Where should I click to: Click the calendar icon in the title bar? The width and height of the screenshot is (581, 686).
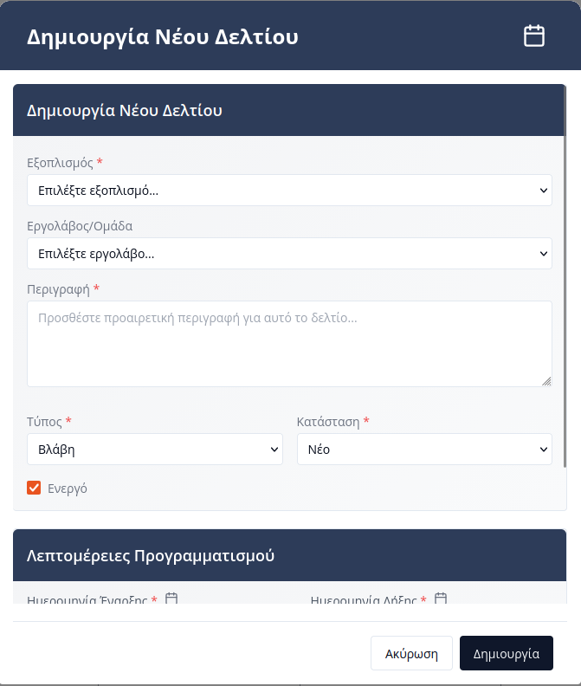tap(534, 36)
